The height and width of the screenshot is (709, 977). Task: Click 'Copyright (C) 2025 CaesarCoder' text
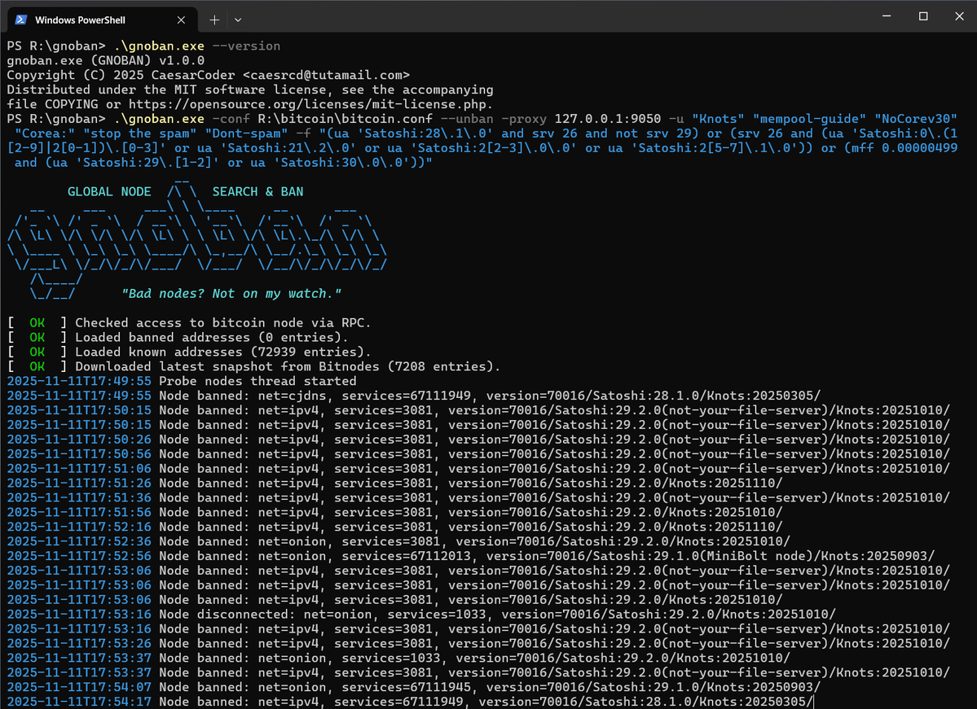(121, 76)
